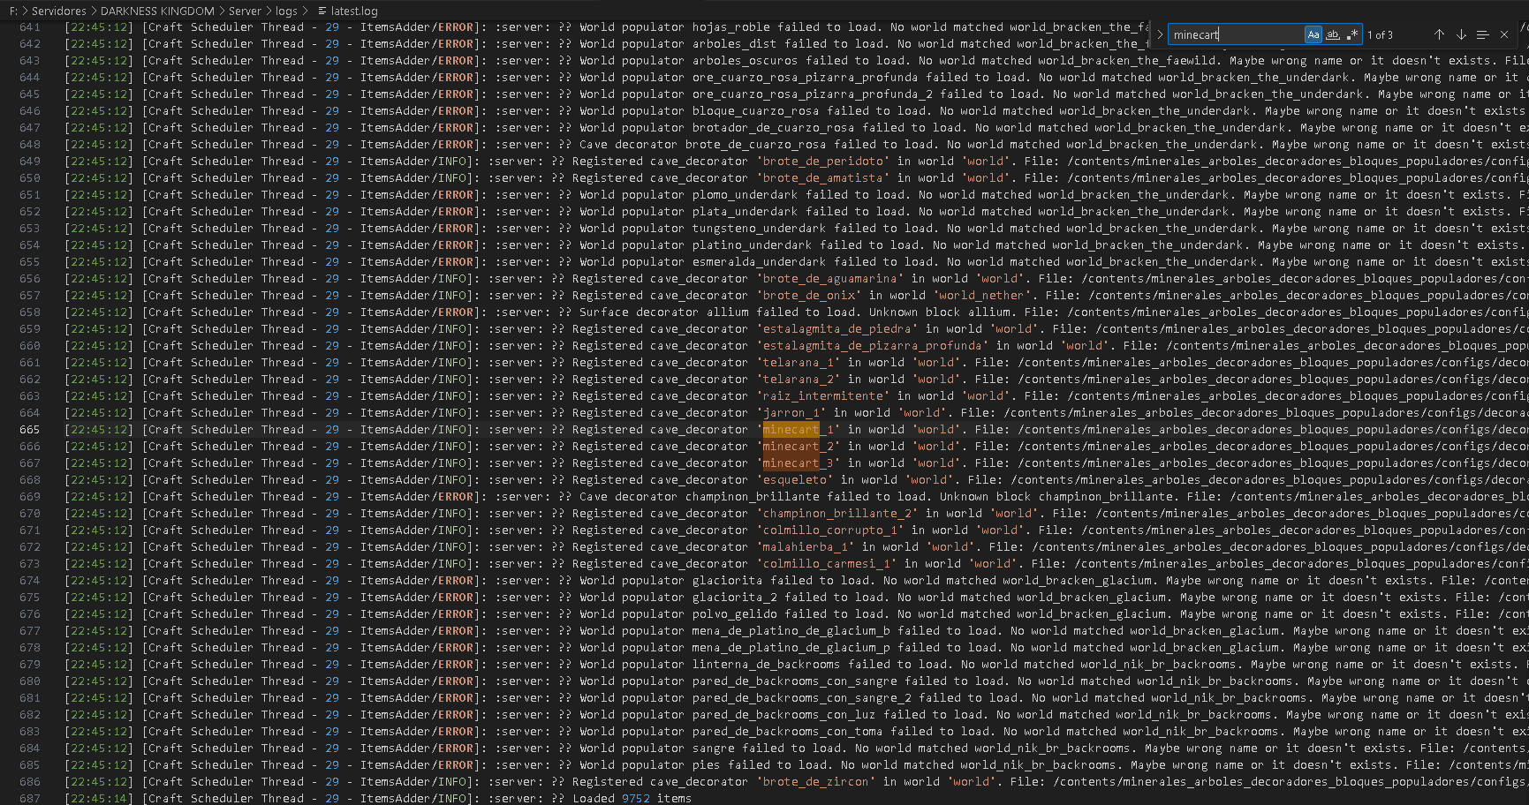Select the previous match arrow in search widget
Image resolution: width=1529 pixels, height=805 pixels.
pyautogui.click(x=1439, y=34)
